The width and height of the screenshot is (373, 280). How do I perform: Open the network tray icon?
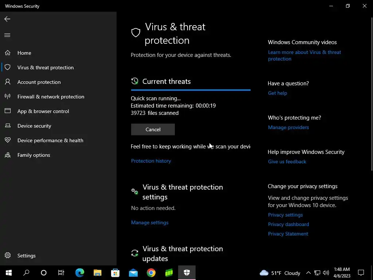click(317, 273)
